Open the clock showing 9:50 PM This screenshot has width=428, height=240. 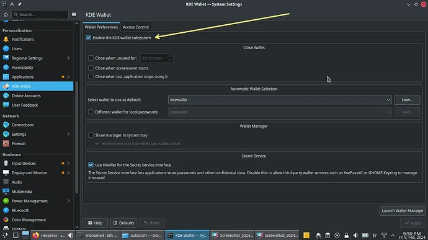coord(412,236)
